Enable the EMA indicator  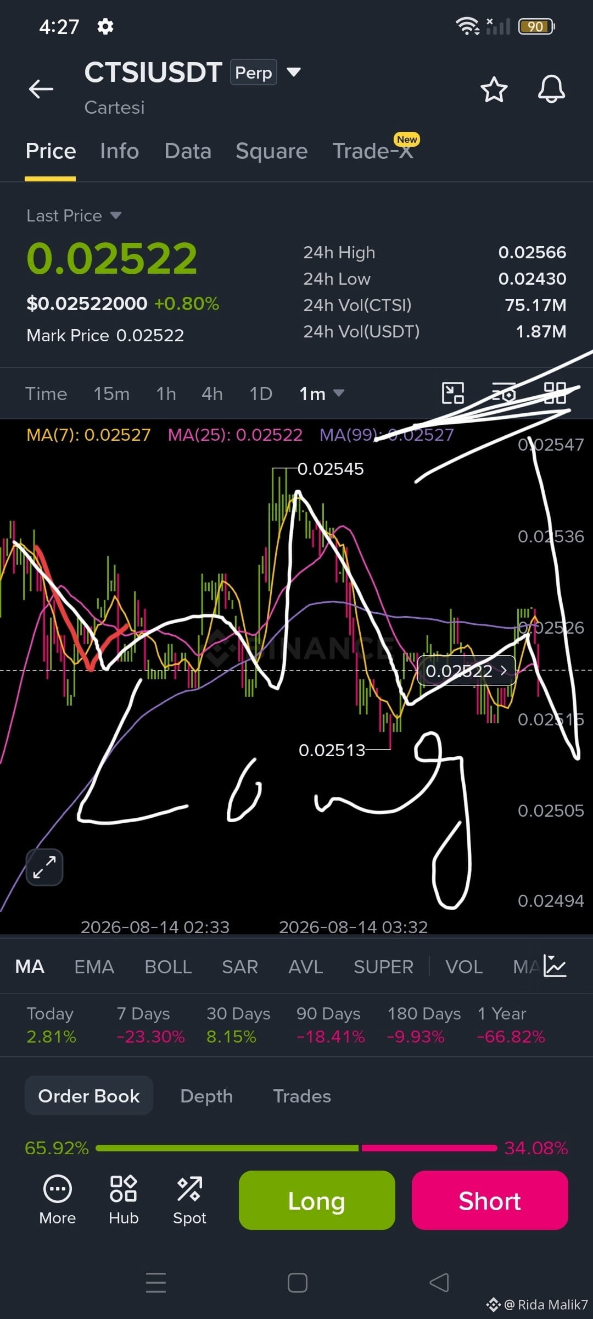point(94,966)
